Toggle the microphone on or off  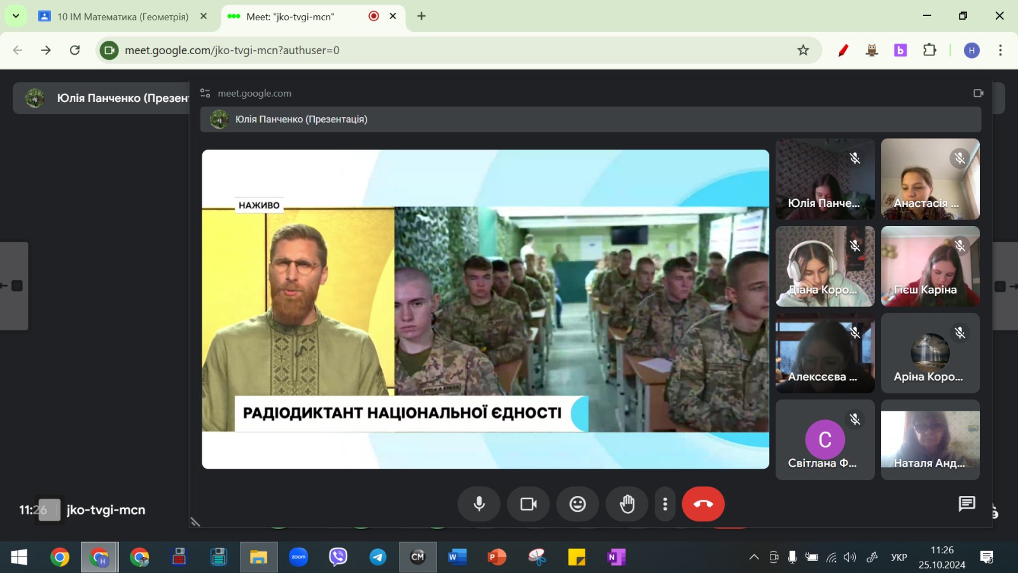pos(479,504)
